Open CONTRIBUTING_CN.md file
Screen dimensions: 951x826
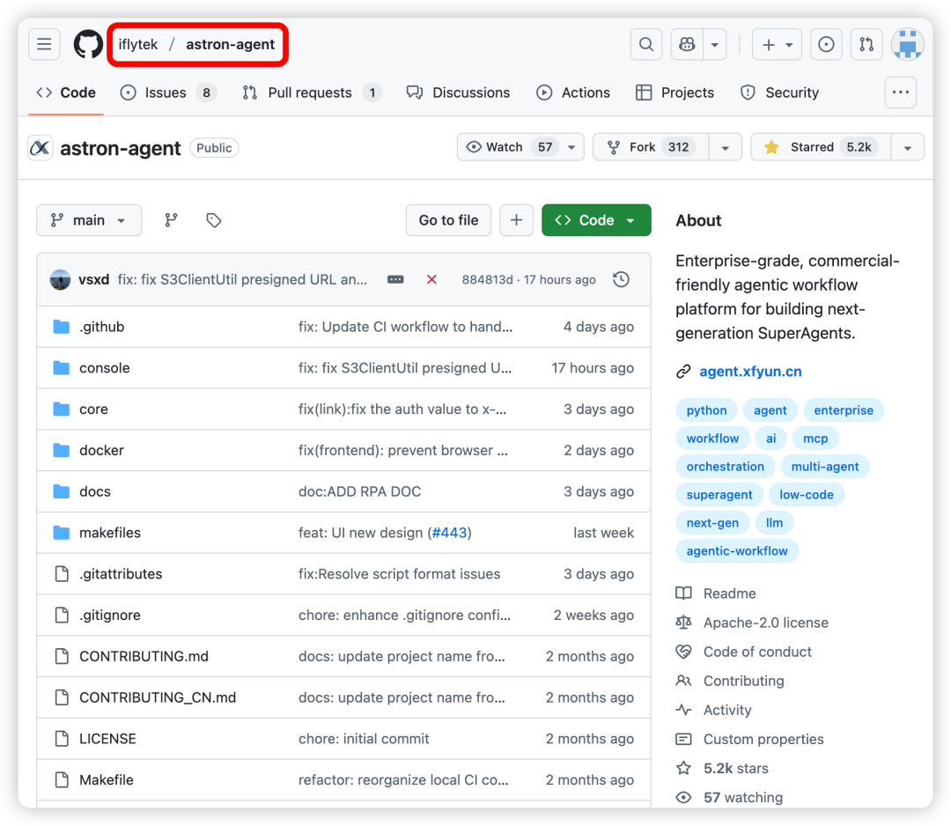[158, 698]
